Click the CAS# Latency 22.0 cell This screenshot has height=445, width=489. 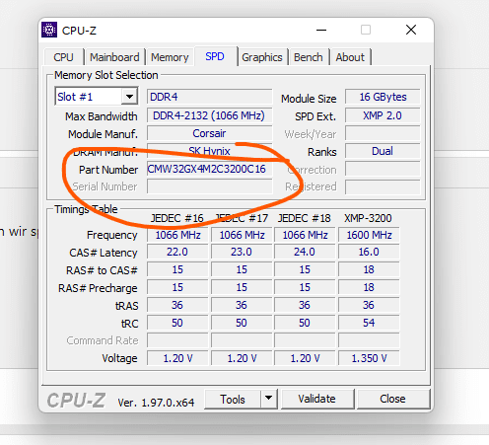(177, 252)
